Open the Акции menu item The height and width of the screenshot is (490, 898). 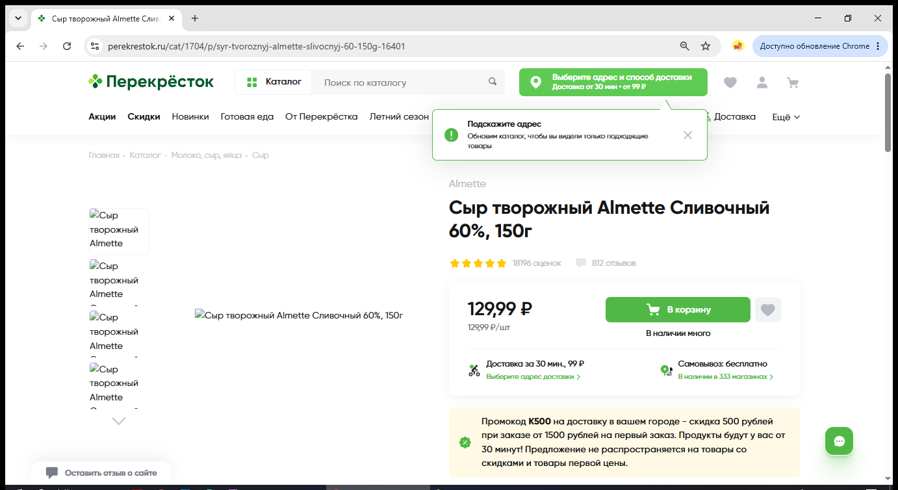click(x=102, y=117)
